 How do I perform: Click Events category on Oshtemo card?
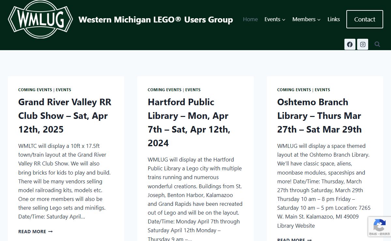coord(322,90)
